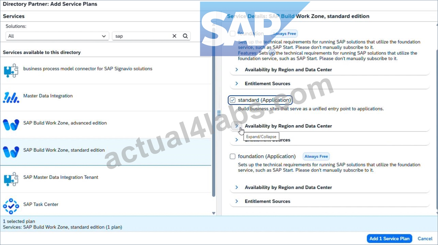438x245 pixels.
Task: Open the Solutions dropdown set to All
Action: 57,36
